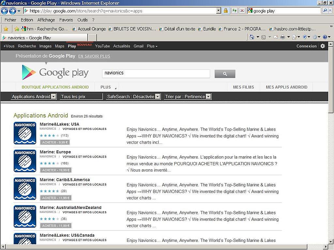The image size is (334, 250).
Task: Open Google settings gear next to Connexion
Action: click(323, 46)
